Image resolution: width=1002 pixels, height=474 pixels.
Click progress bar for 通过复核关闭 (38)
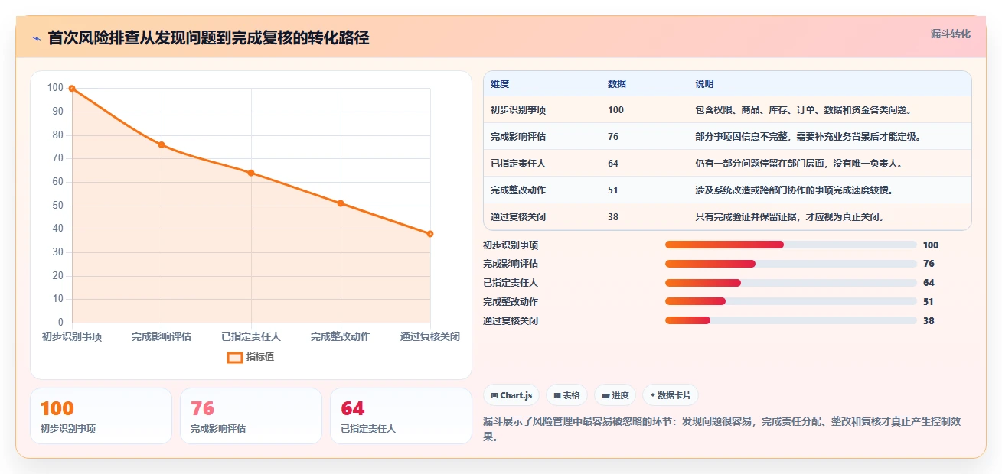(x=791, y=321)
